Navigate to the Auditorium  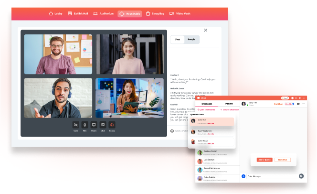pyautogui.click(x=103, y=13)
